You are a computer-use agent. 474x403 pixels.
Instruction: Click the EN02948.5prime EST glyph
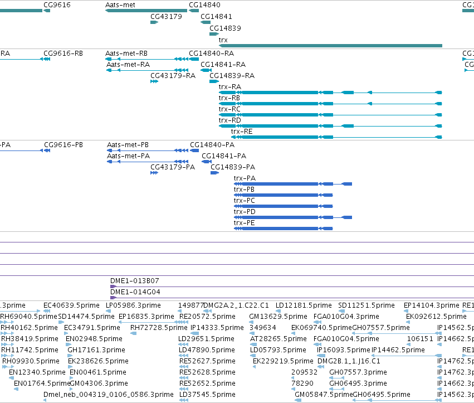tap(69, 344)
